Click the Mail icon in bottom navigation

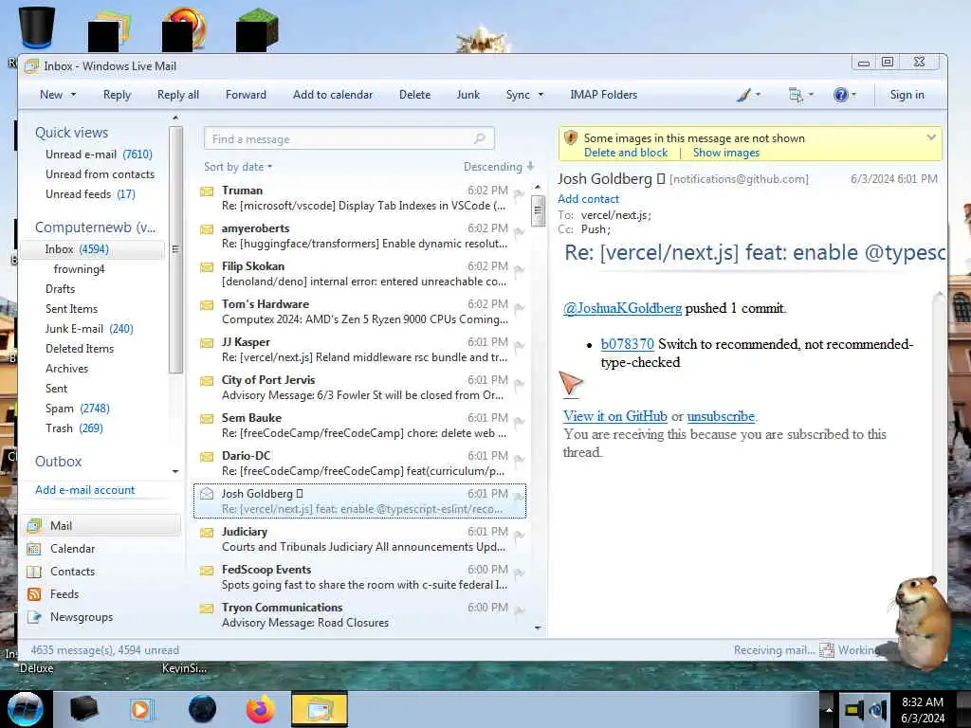pyautogui.click(x=35, y=525)
